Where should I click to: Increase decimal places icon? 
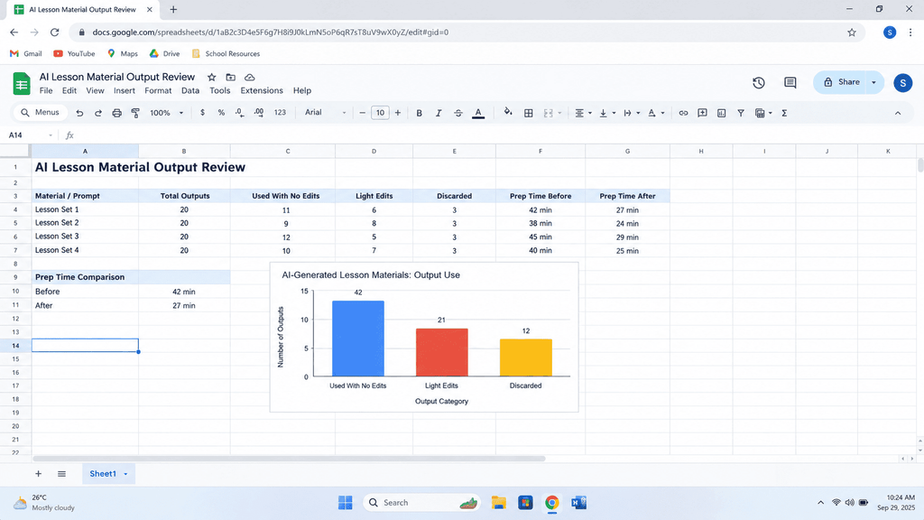point(259,113)
